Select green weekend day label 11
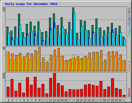This screenshot has height=103, width=132. pyautogui.click(x=46, y=100)
